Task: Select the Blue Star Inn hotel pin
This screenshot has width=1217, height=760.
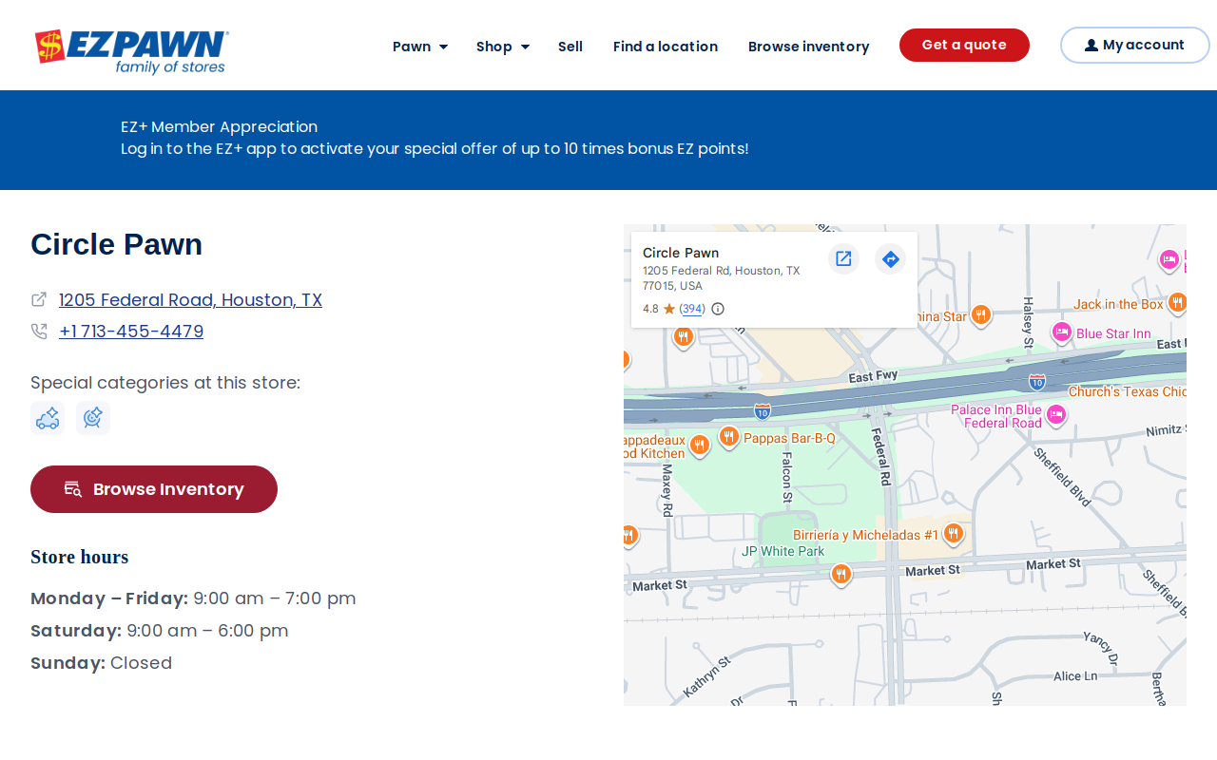Action: 1062,332
